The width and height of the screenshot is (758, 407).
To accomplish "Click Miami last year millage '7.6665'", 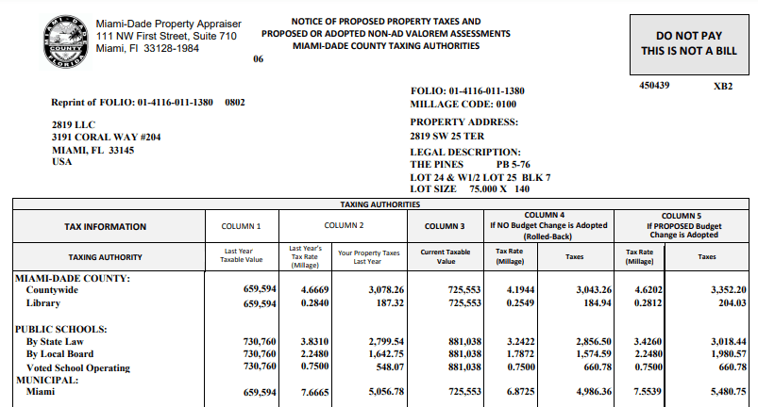I will pos(314,393).
